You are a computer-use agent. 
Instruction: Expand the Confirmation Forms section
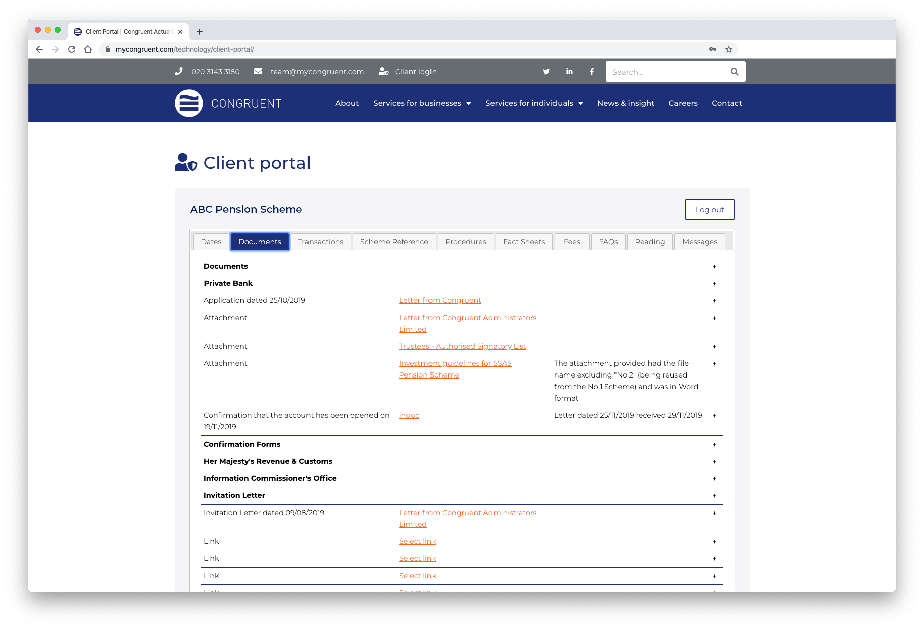tap(714, 445)
